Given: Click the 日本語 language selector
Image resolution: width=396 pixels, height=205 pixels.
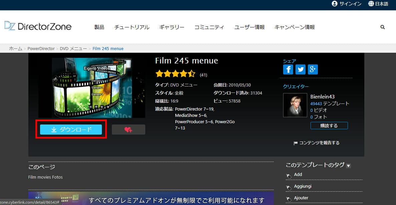Looking at the screenshot, I should pos(382,4).
